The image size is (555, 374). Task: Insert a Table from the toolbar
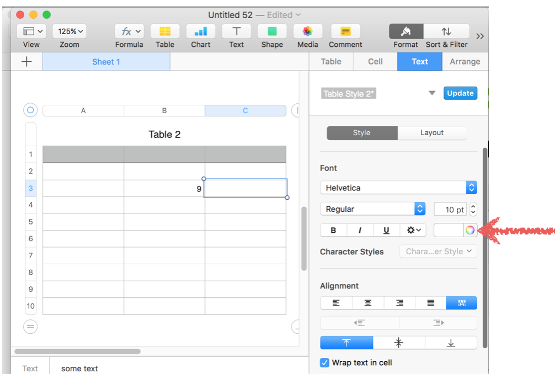(165, 31)
